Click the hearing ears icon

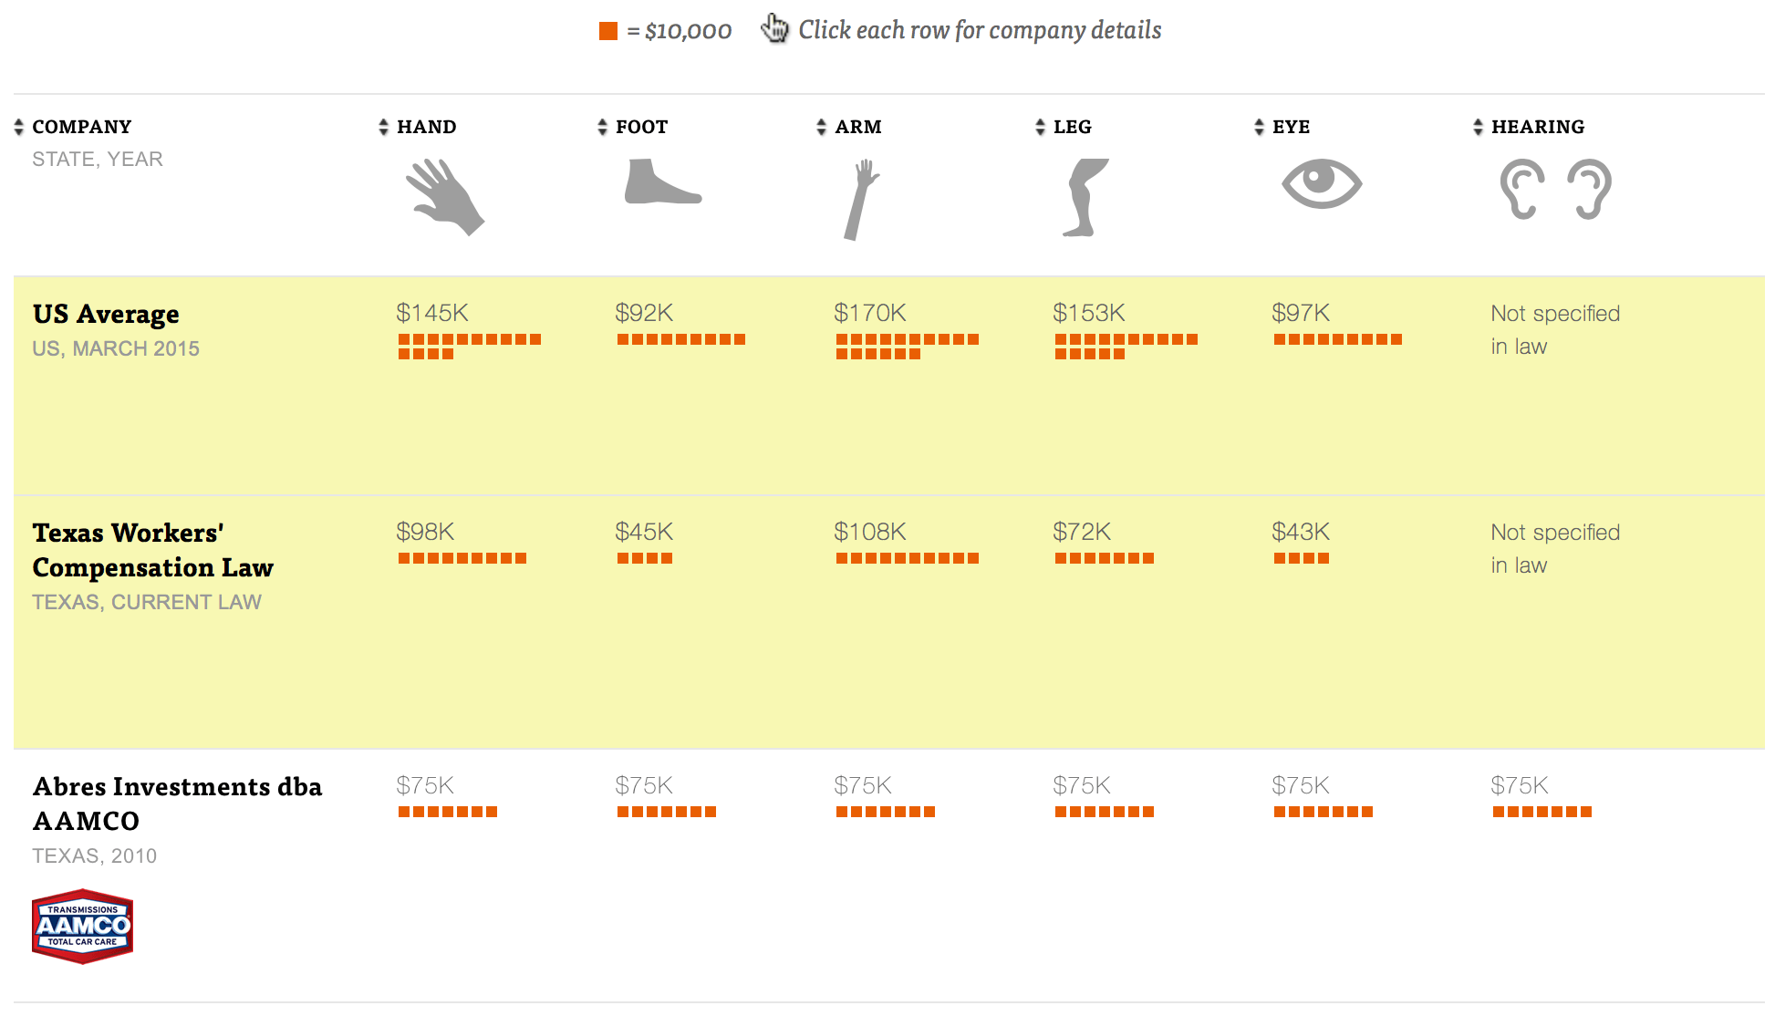pos(1556,189)
